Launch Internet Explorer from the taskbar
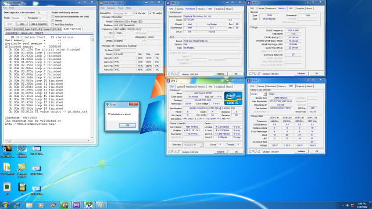372x209 pixels. coord(17,205)
